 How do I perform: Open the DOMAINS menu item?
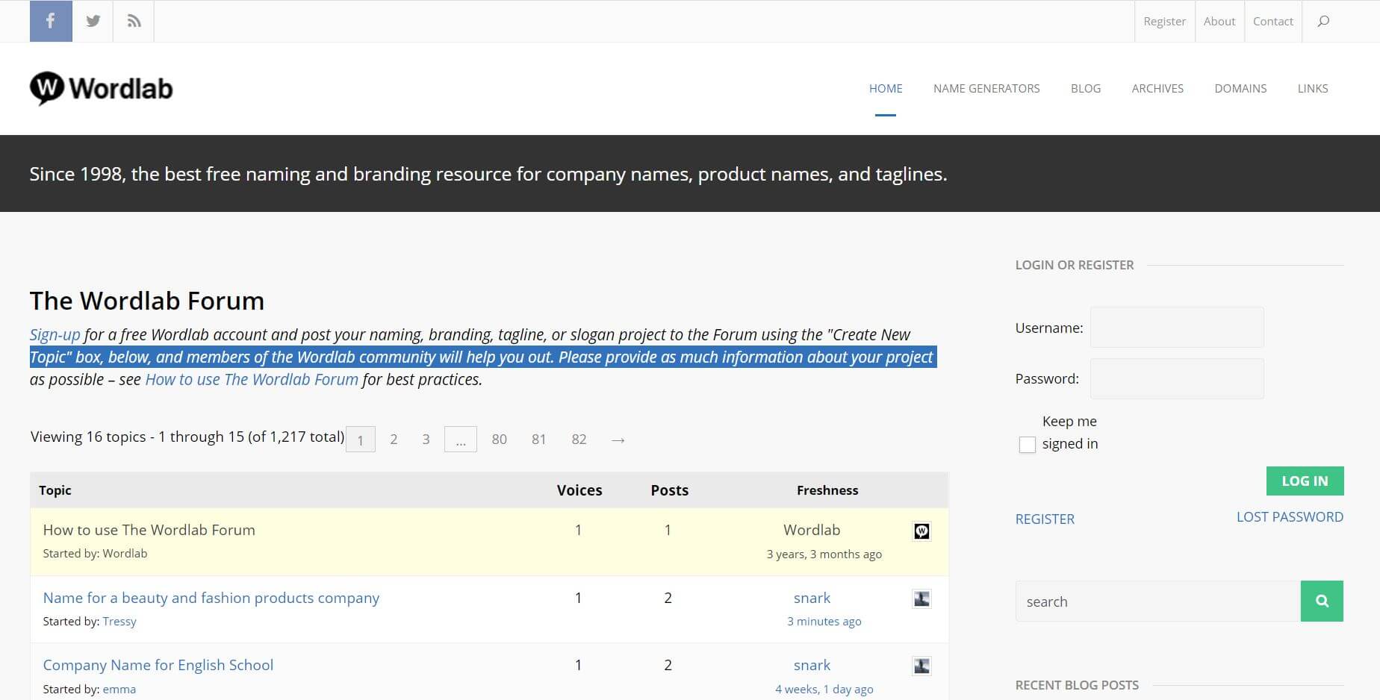pyautogui.click(x=1240, y=88)
